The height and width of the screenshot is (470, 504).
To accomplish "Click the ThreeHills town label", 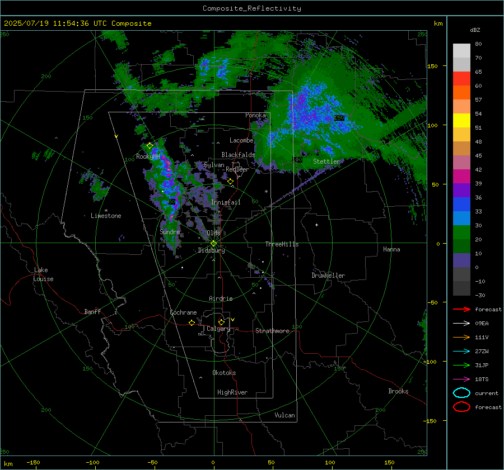I will [x=282, y=244].
